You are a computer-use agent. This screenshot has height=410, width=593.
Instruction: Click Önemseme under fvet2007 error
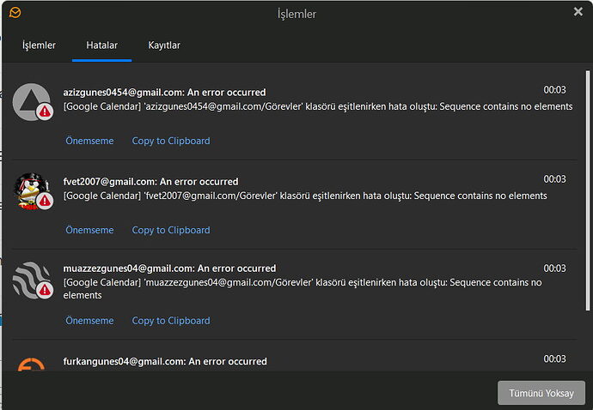coord(89,230)
